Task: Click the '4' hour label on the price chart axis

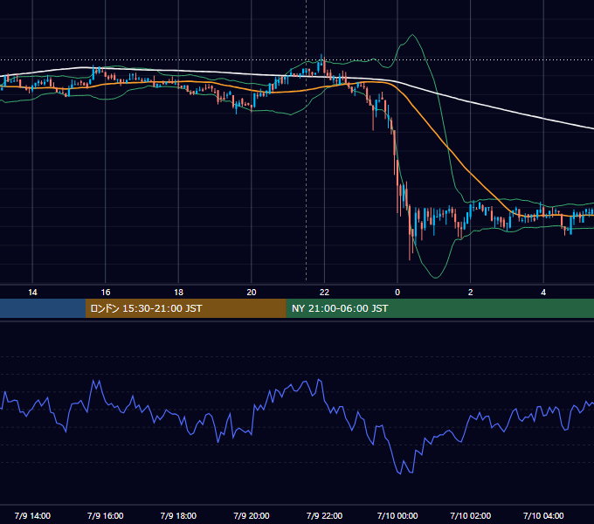Action: click(x=543, y=293)
